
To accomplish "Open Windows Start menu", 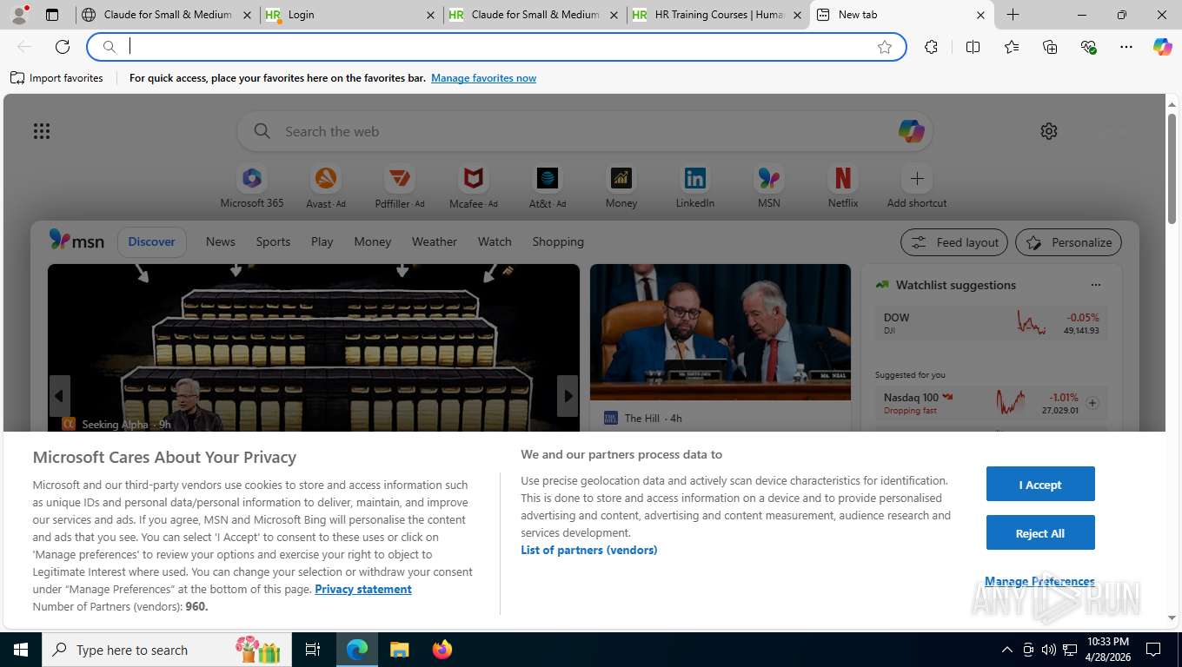I will (21, 650).
